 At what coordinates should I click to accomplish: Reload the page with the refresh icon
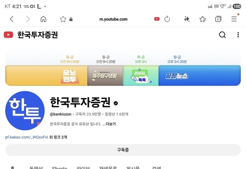click(x=167, y=19)
